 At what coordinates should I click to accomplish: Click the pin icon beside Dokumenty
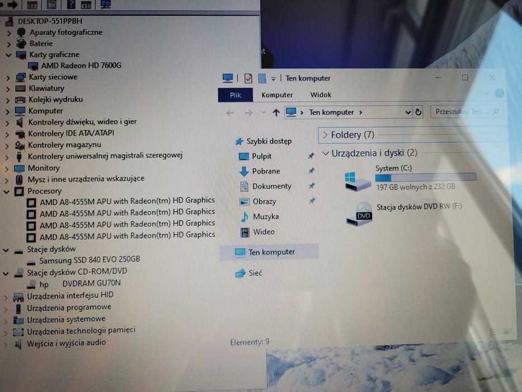(312, 186)
